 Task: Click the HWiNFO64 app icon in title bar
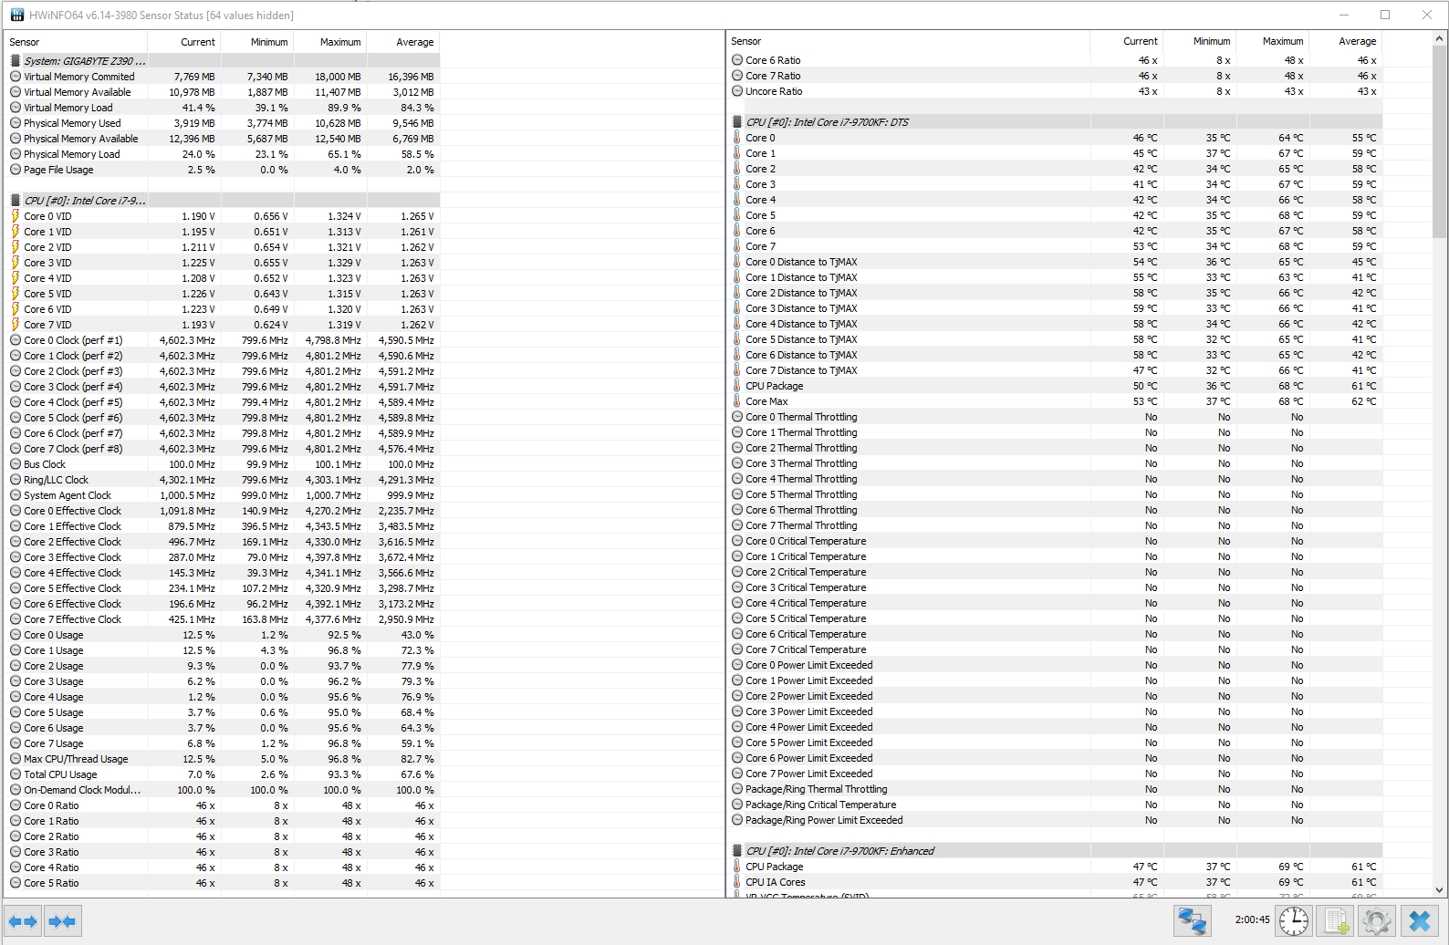point(17,15)
